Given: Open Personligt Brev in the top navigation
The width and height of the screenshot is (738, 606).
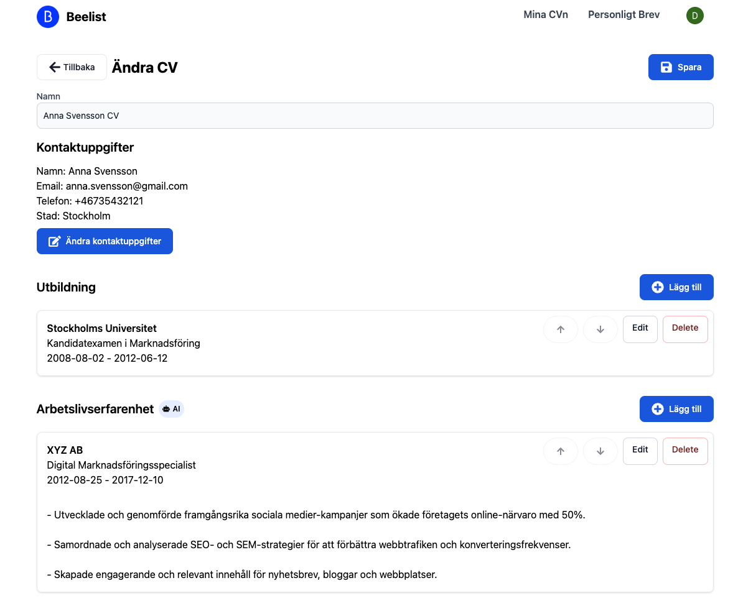Looking at the screenshot, I should (x=624, y=14).
